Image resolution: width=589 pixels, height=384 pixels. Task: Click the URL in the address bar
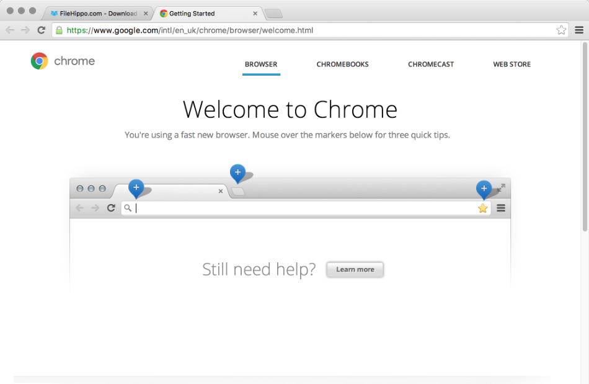point(190,30)
